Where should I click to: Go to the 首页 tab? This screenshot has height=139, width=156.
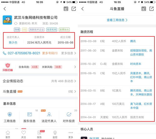(x=8, y=135)
